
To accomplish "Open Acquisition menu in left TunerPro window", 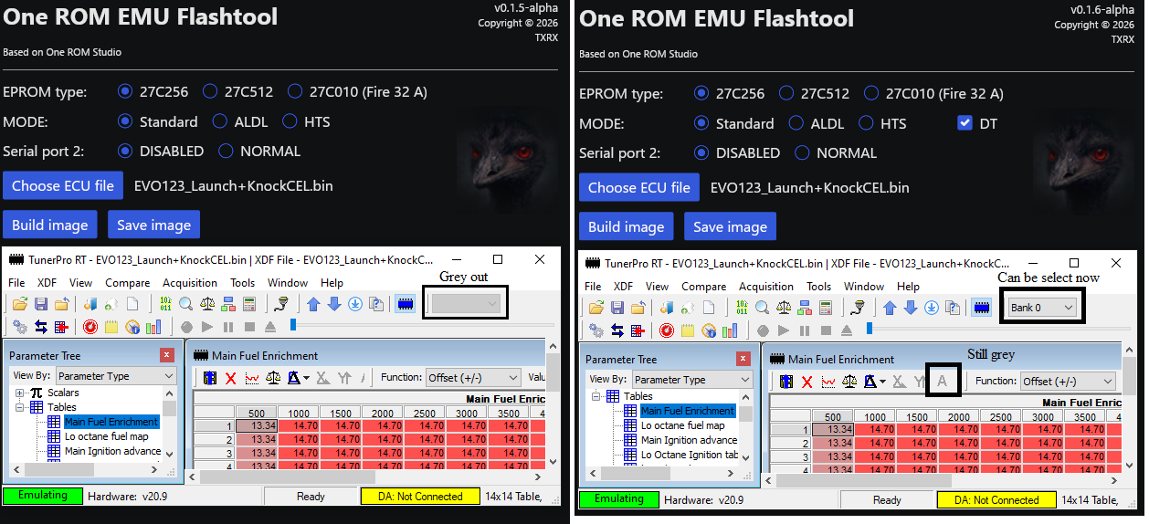I will click(190, 283).
